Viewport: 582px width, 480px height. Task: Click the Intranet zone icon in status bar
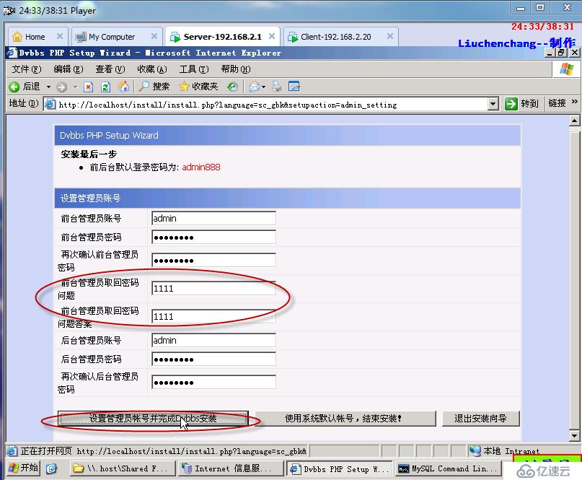475,451
